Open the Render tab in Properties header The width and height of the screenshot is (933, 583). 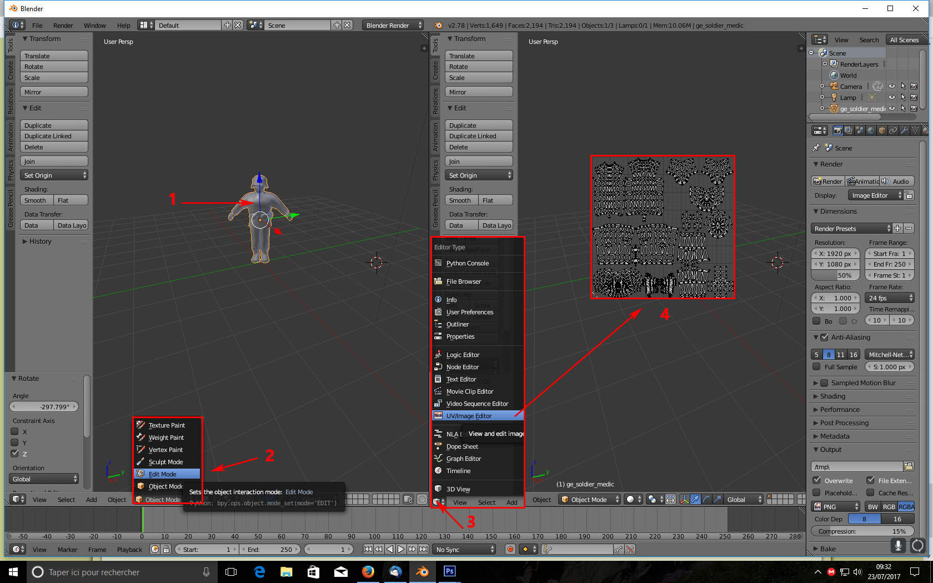point(838,130)
